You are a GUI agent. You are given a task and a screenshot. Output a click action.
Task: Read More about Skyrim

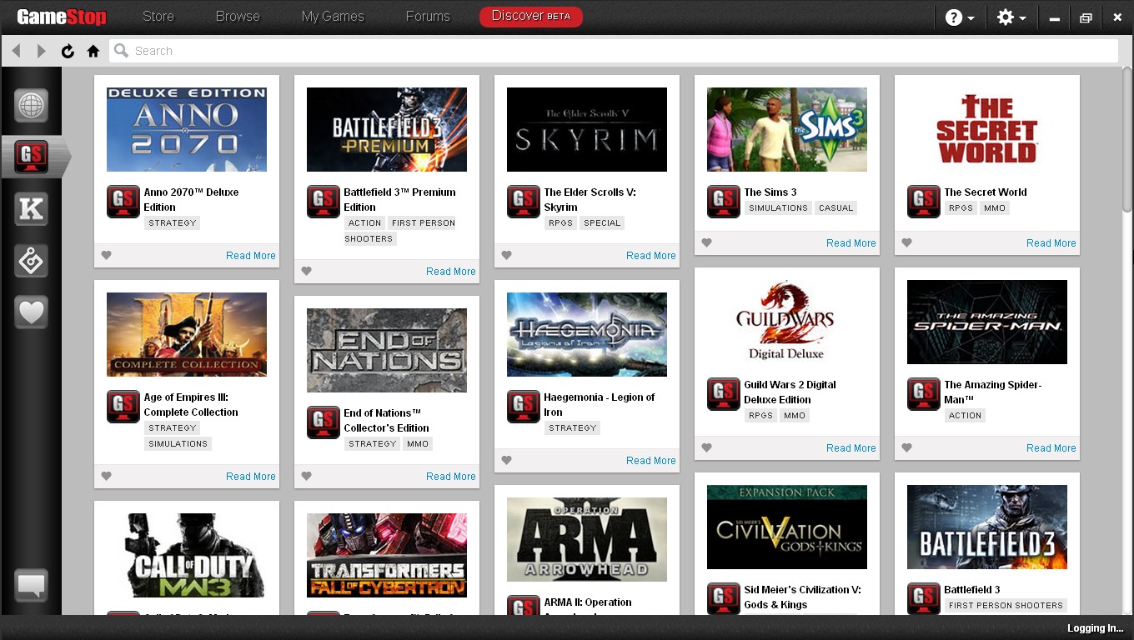pyautogui.click(x=651, y=255)
